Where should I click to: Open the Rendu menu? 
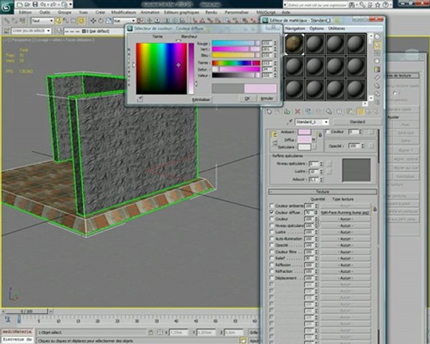pos(211,12)
